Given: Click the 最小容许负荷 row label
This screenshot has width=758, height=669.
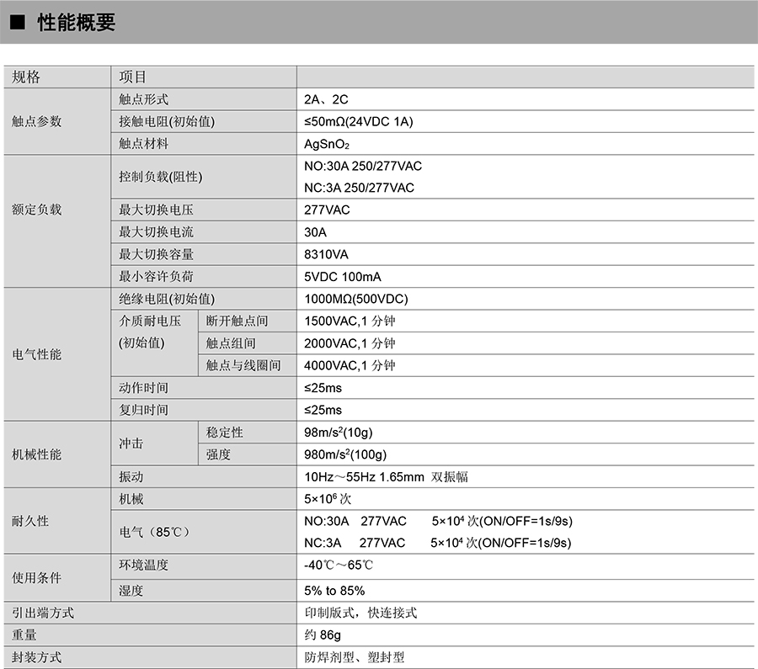Looking at the screenshot, I should coord(157,276).
